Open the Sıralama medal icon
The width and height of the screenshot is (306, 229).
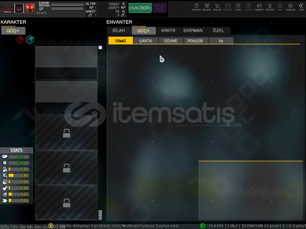pos(206,7)
